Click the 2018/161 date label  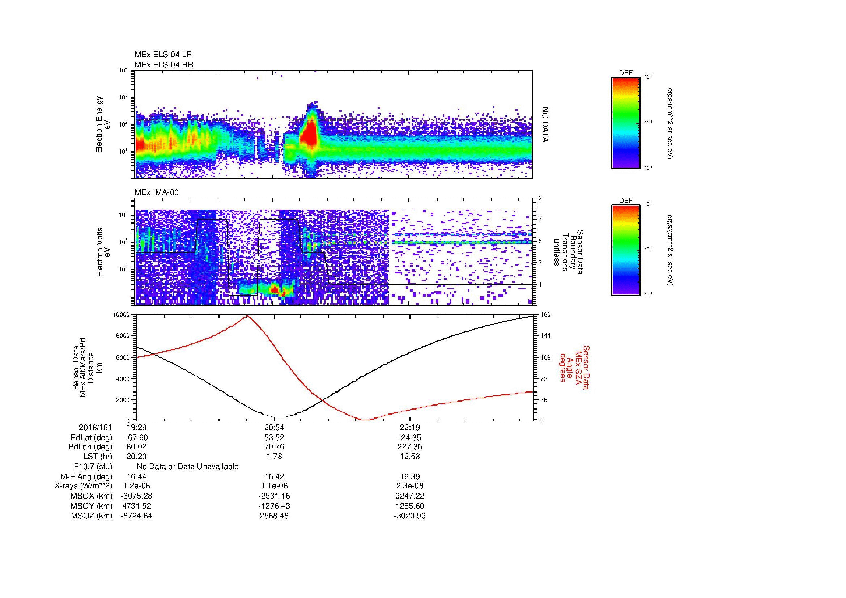click(95, 428)
